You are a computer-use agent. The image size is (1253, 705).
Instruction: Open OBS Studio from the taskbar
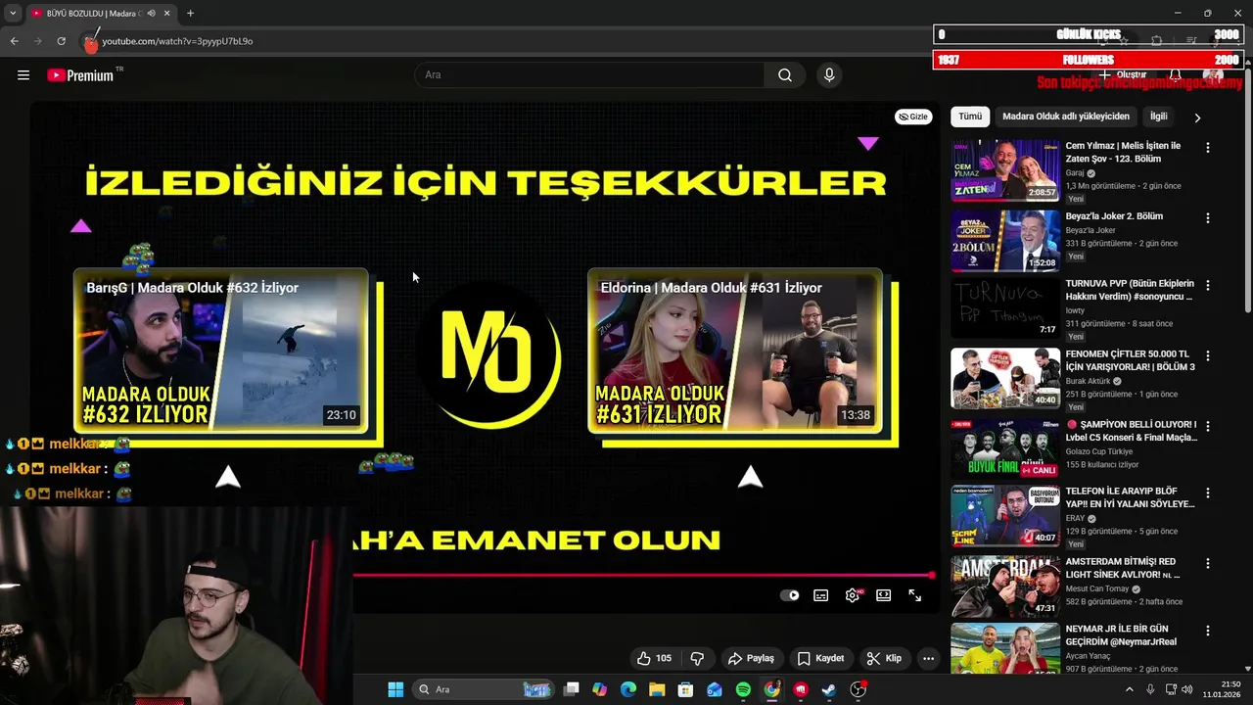(x=859, y=689)
